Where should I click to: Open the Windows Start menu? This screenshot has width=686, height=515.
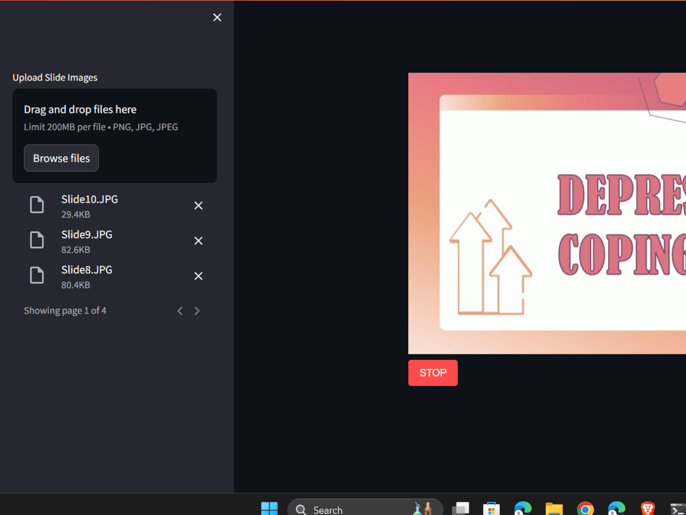click(269, 509)
